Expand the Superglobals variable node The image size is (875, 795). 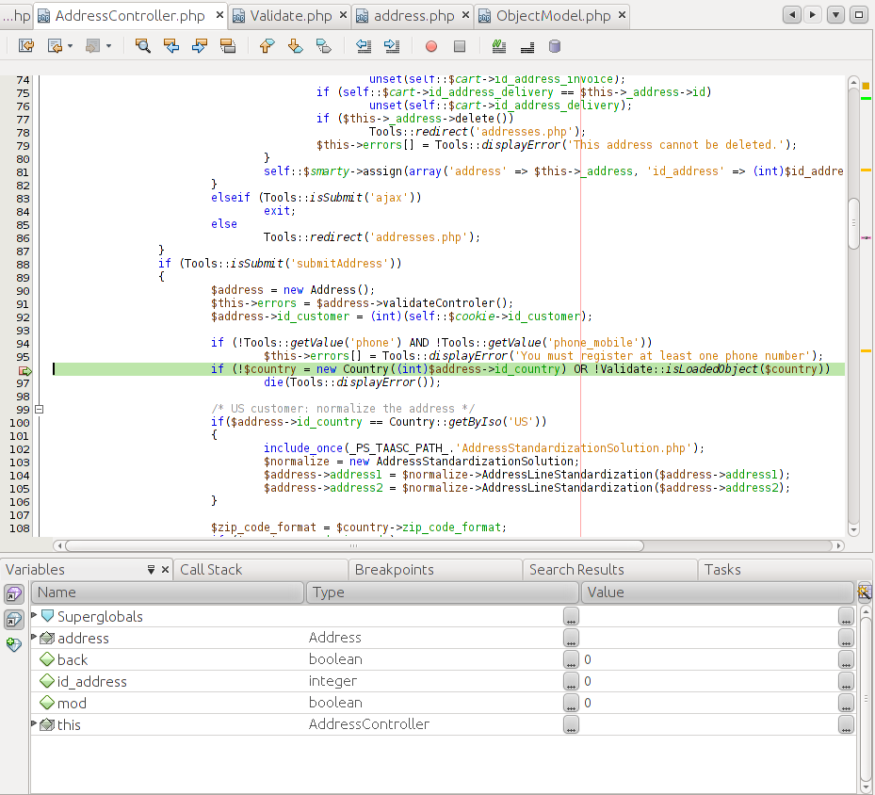(35, 615)
